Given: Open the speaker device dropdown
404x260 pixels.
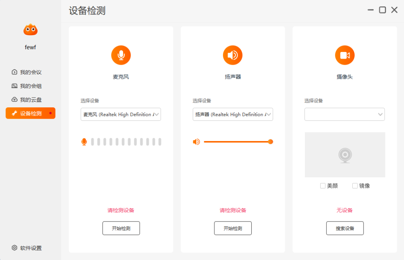Looking at the screenshot, I should 233,114.
